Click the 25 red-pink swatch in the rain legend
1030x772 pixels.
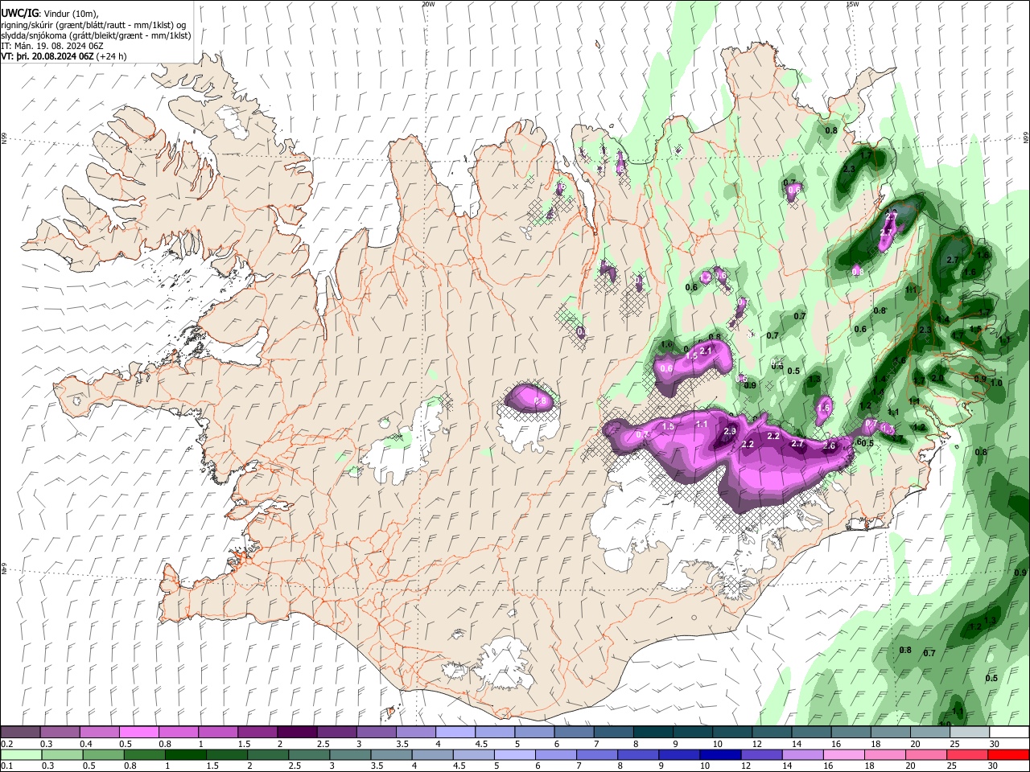click(966, 754)
